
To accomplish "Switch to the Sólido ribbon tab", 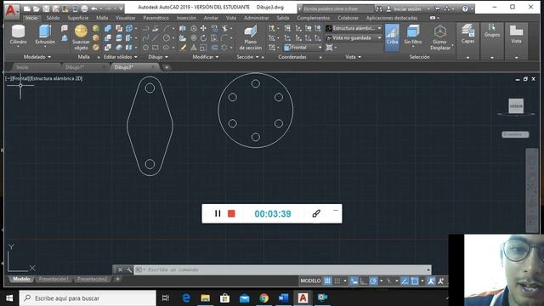I will pyautogui.click(x=53, y=18).
